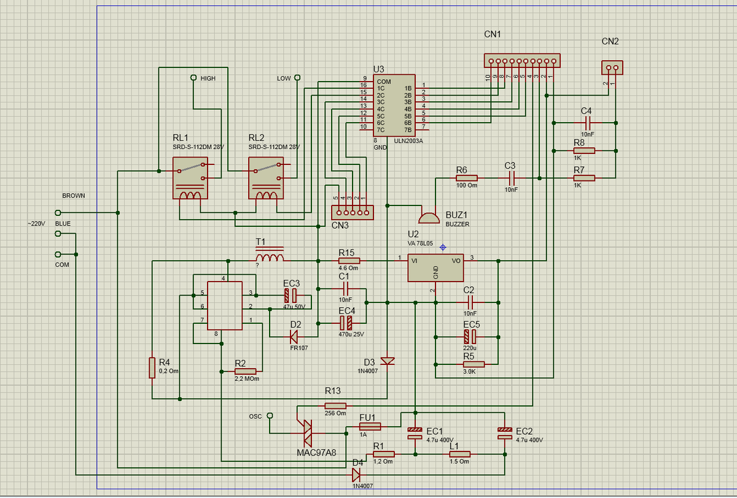Select the CN2 two-pin connector
Viewport: 737px width, 498px height.
pos(611,67)
